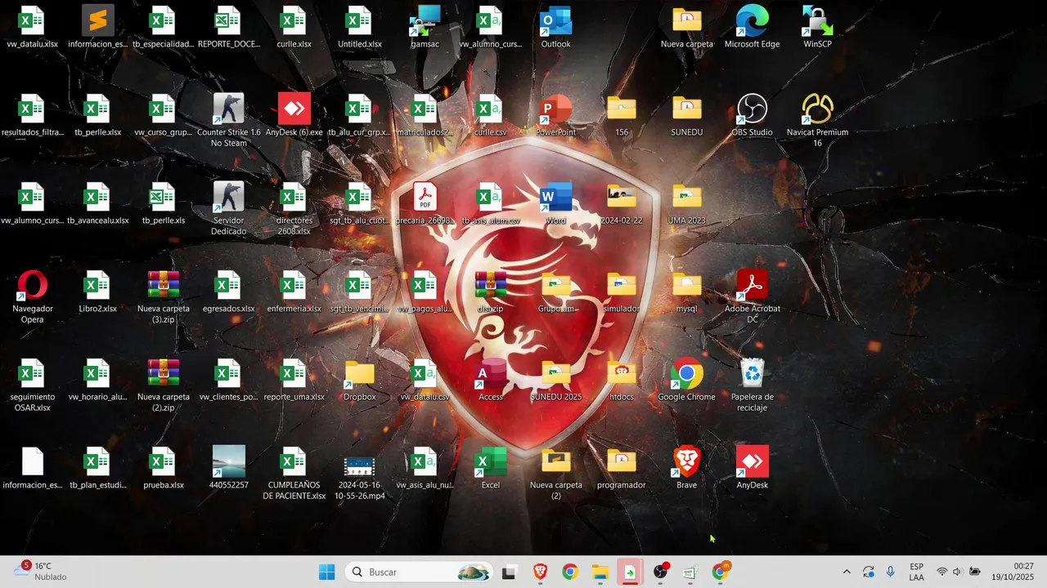Select the Excel desktop shortcut

tap(490, 468)
